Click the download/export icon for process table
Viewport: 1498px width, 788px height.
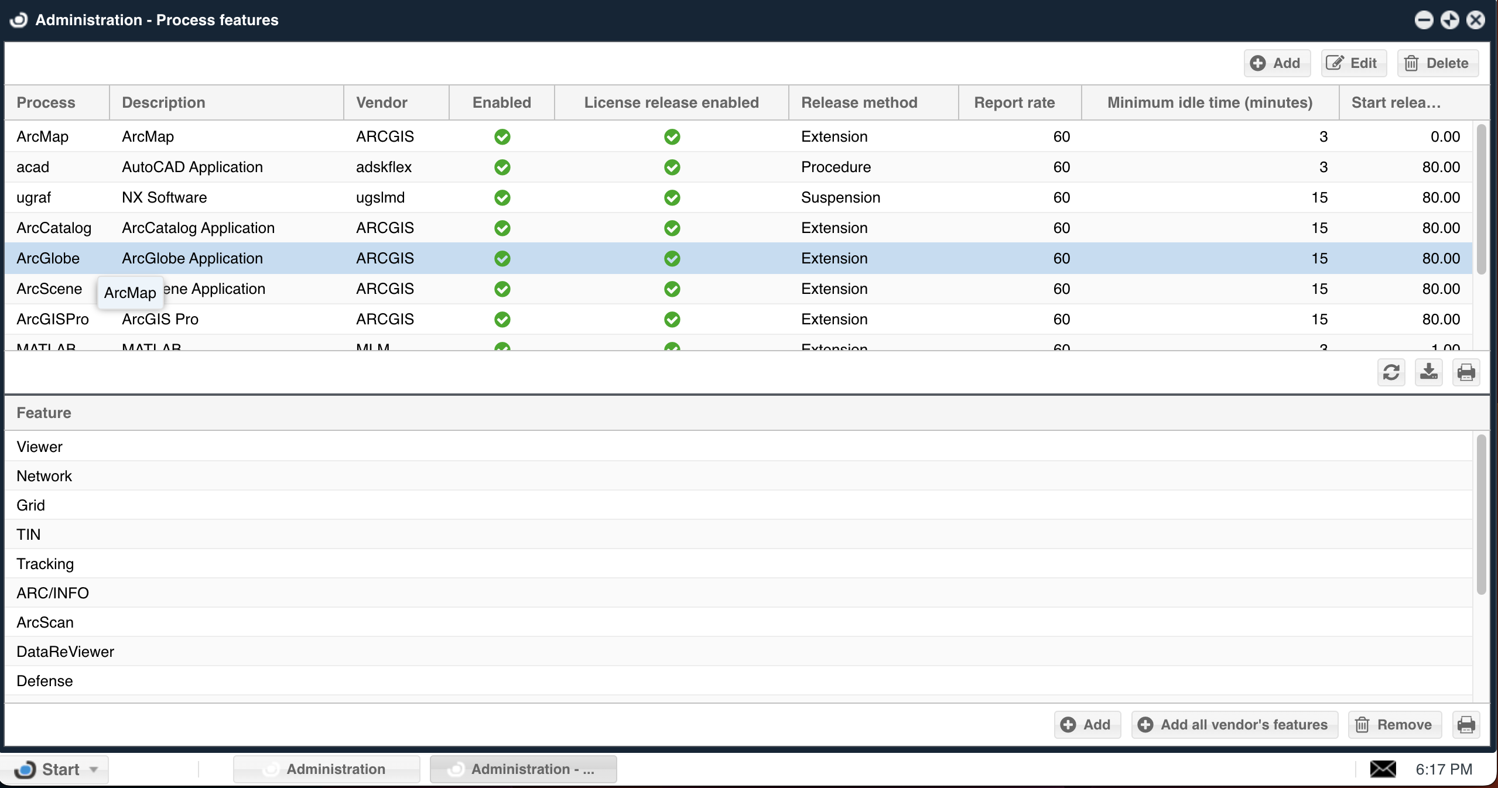point(1428,372)
